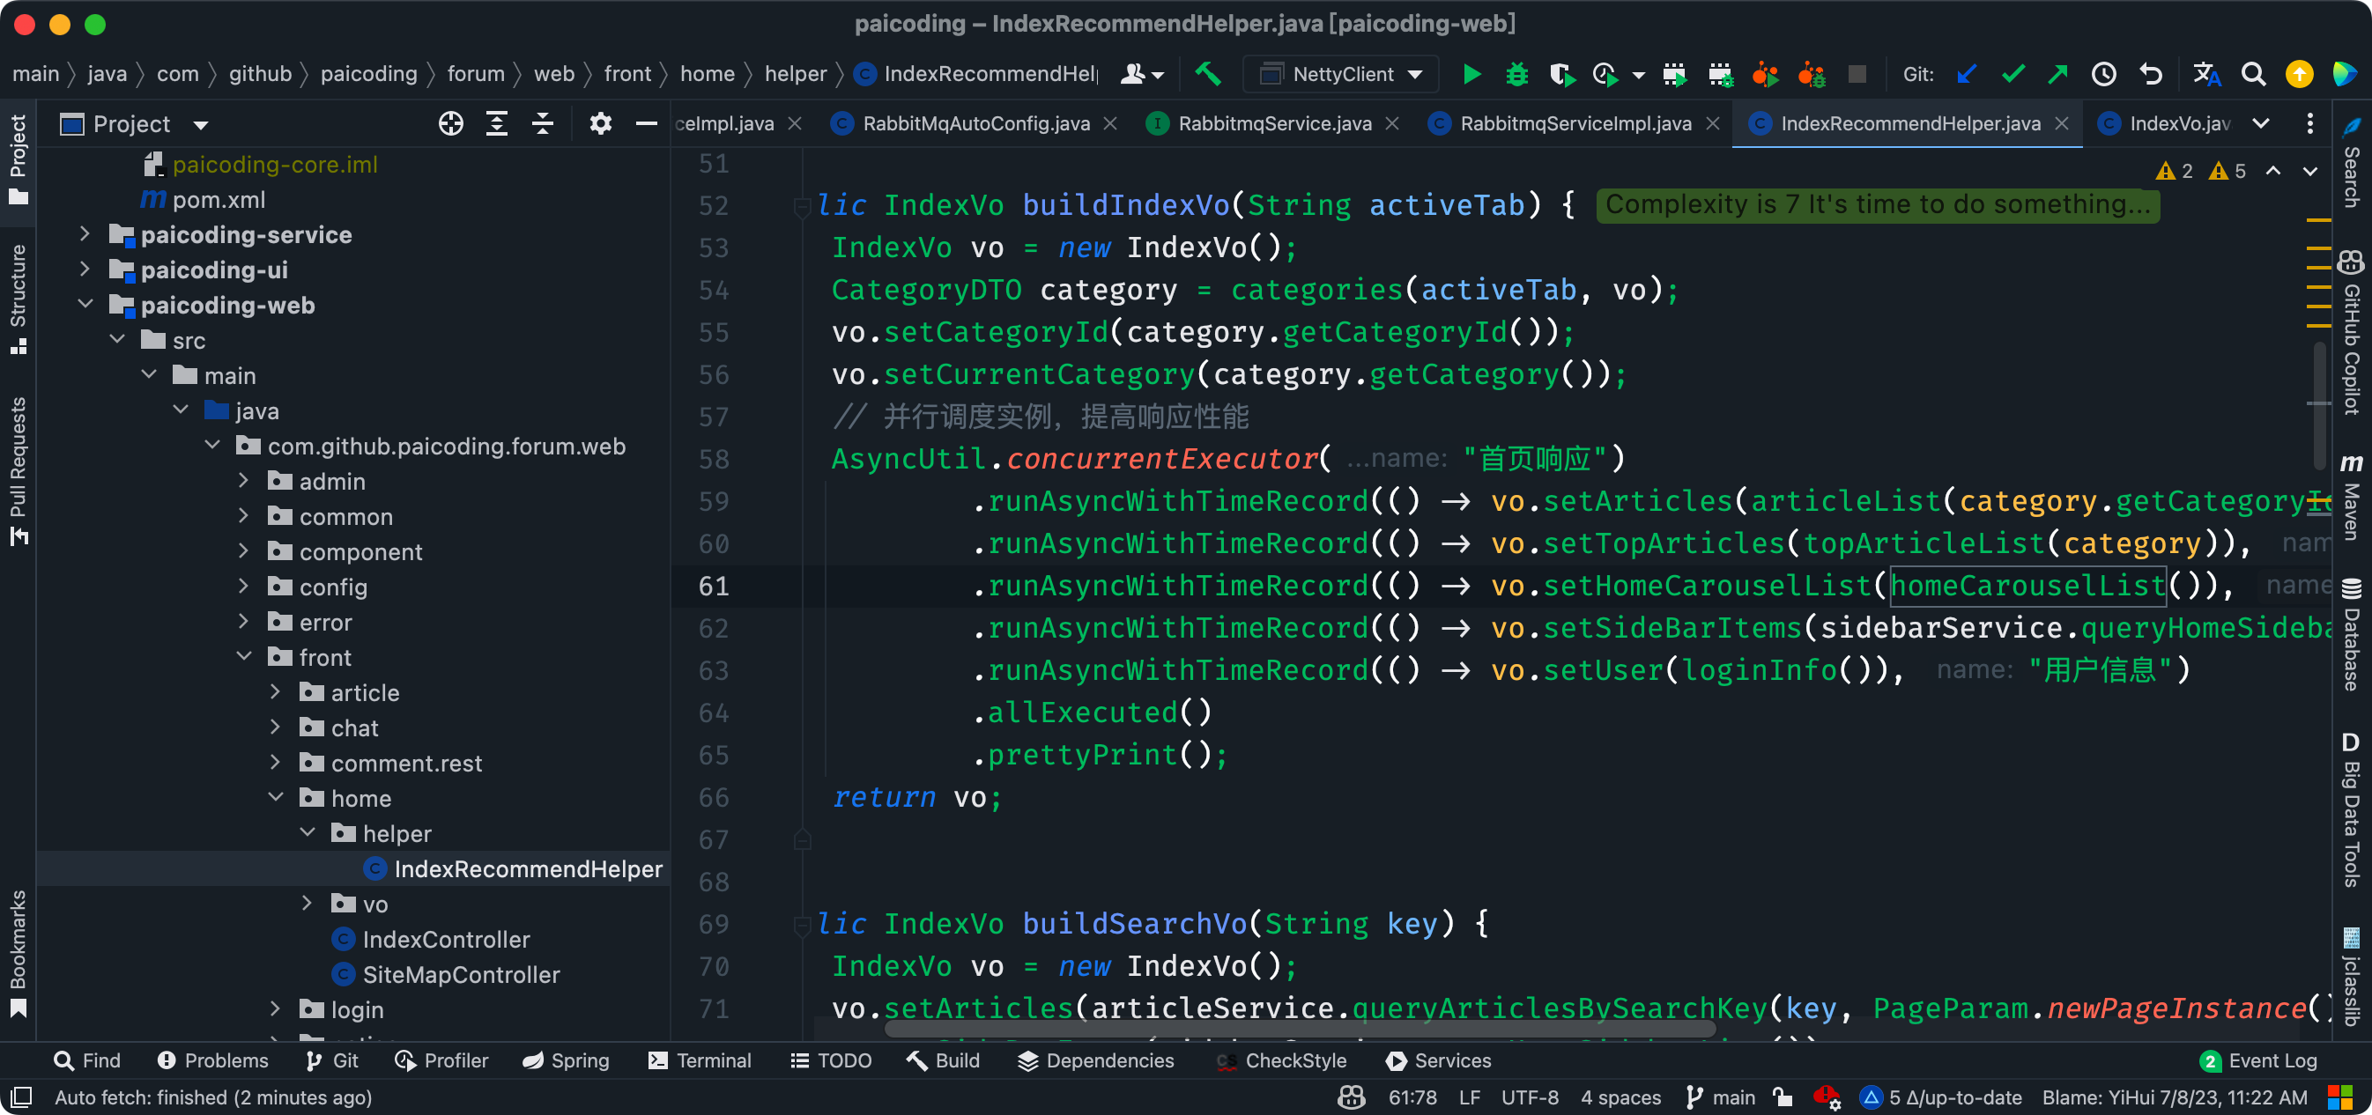The width and height of the screenshot is (2372, 1115).
Task: Open Show History clock icon
Action: point(2103,74)
